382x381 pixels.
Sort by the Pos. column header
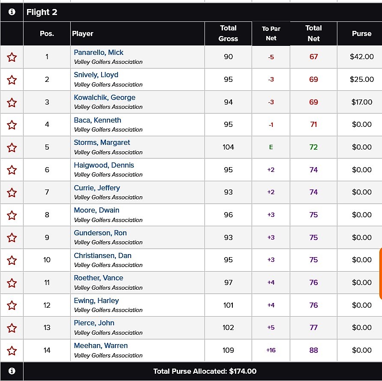click(47, 33)
